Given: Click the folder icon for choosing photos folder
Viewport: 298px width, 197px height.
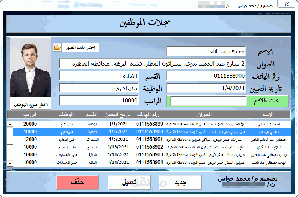Looking at the screenshot, I should click(x=58, y=47).
